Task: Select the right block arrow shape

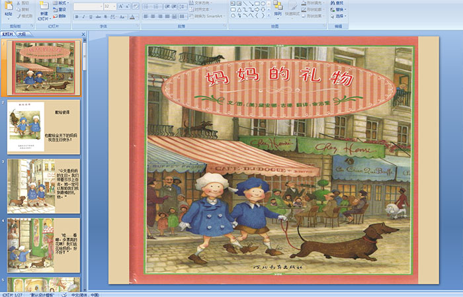Action: [257, 10]
